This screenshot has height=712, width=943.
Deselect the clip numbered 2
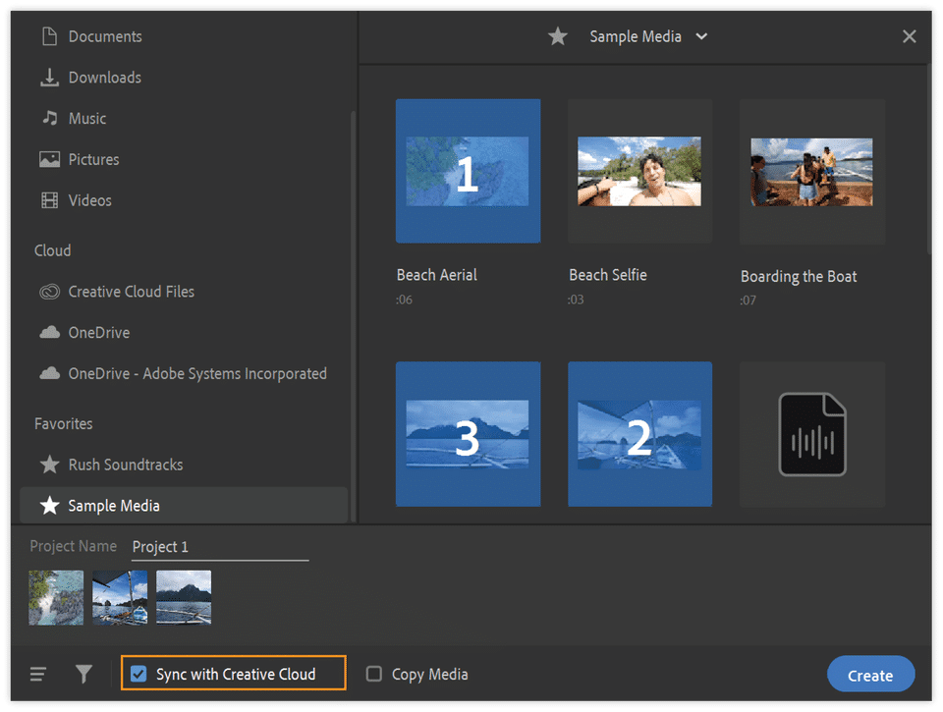coord(639,433)
